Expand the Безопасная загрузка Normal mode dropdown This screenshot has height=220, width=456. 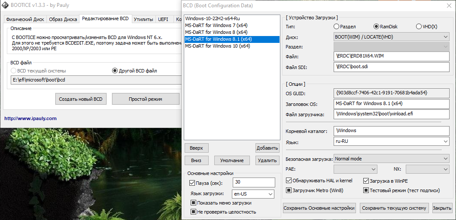[391, 159]
